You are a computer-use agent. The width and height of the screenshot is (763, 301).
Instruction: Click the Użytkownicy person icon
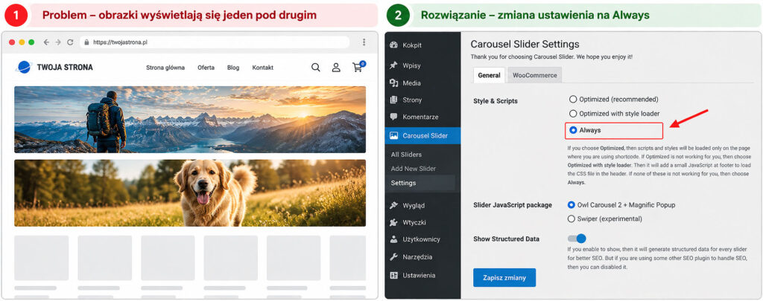tap(394, 239)
